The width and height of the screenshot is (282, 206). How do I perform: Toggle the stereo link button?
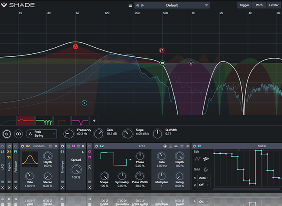coord(18,134)
